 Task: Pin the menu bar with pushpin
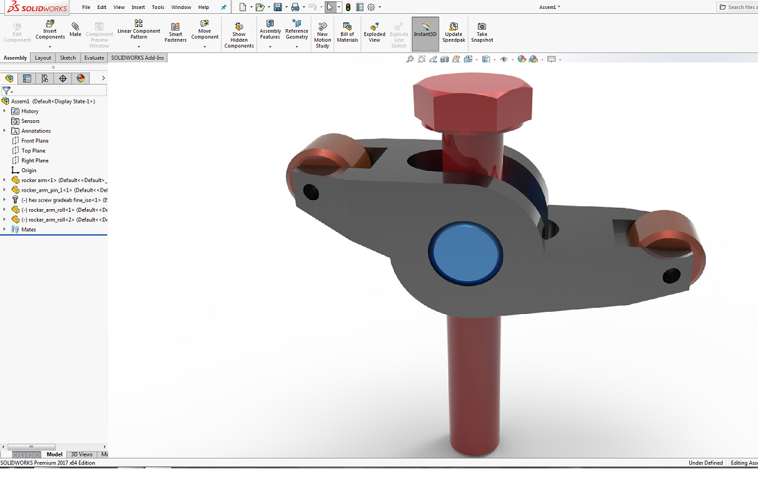pos(223,7)
